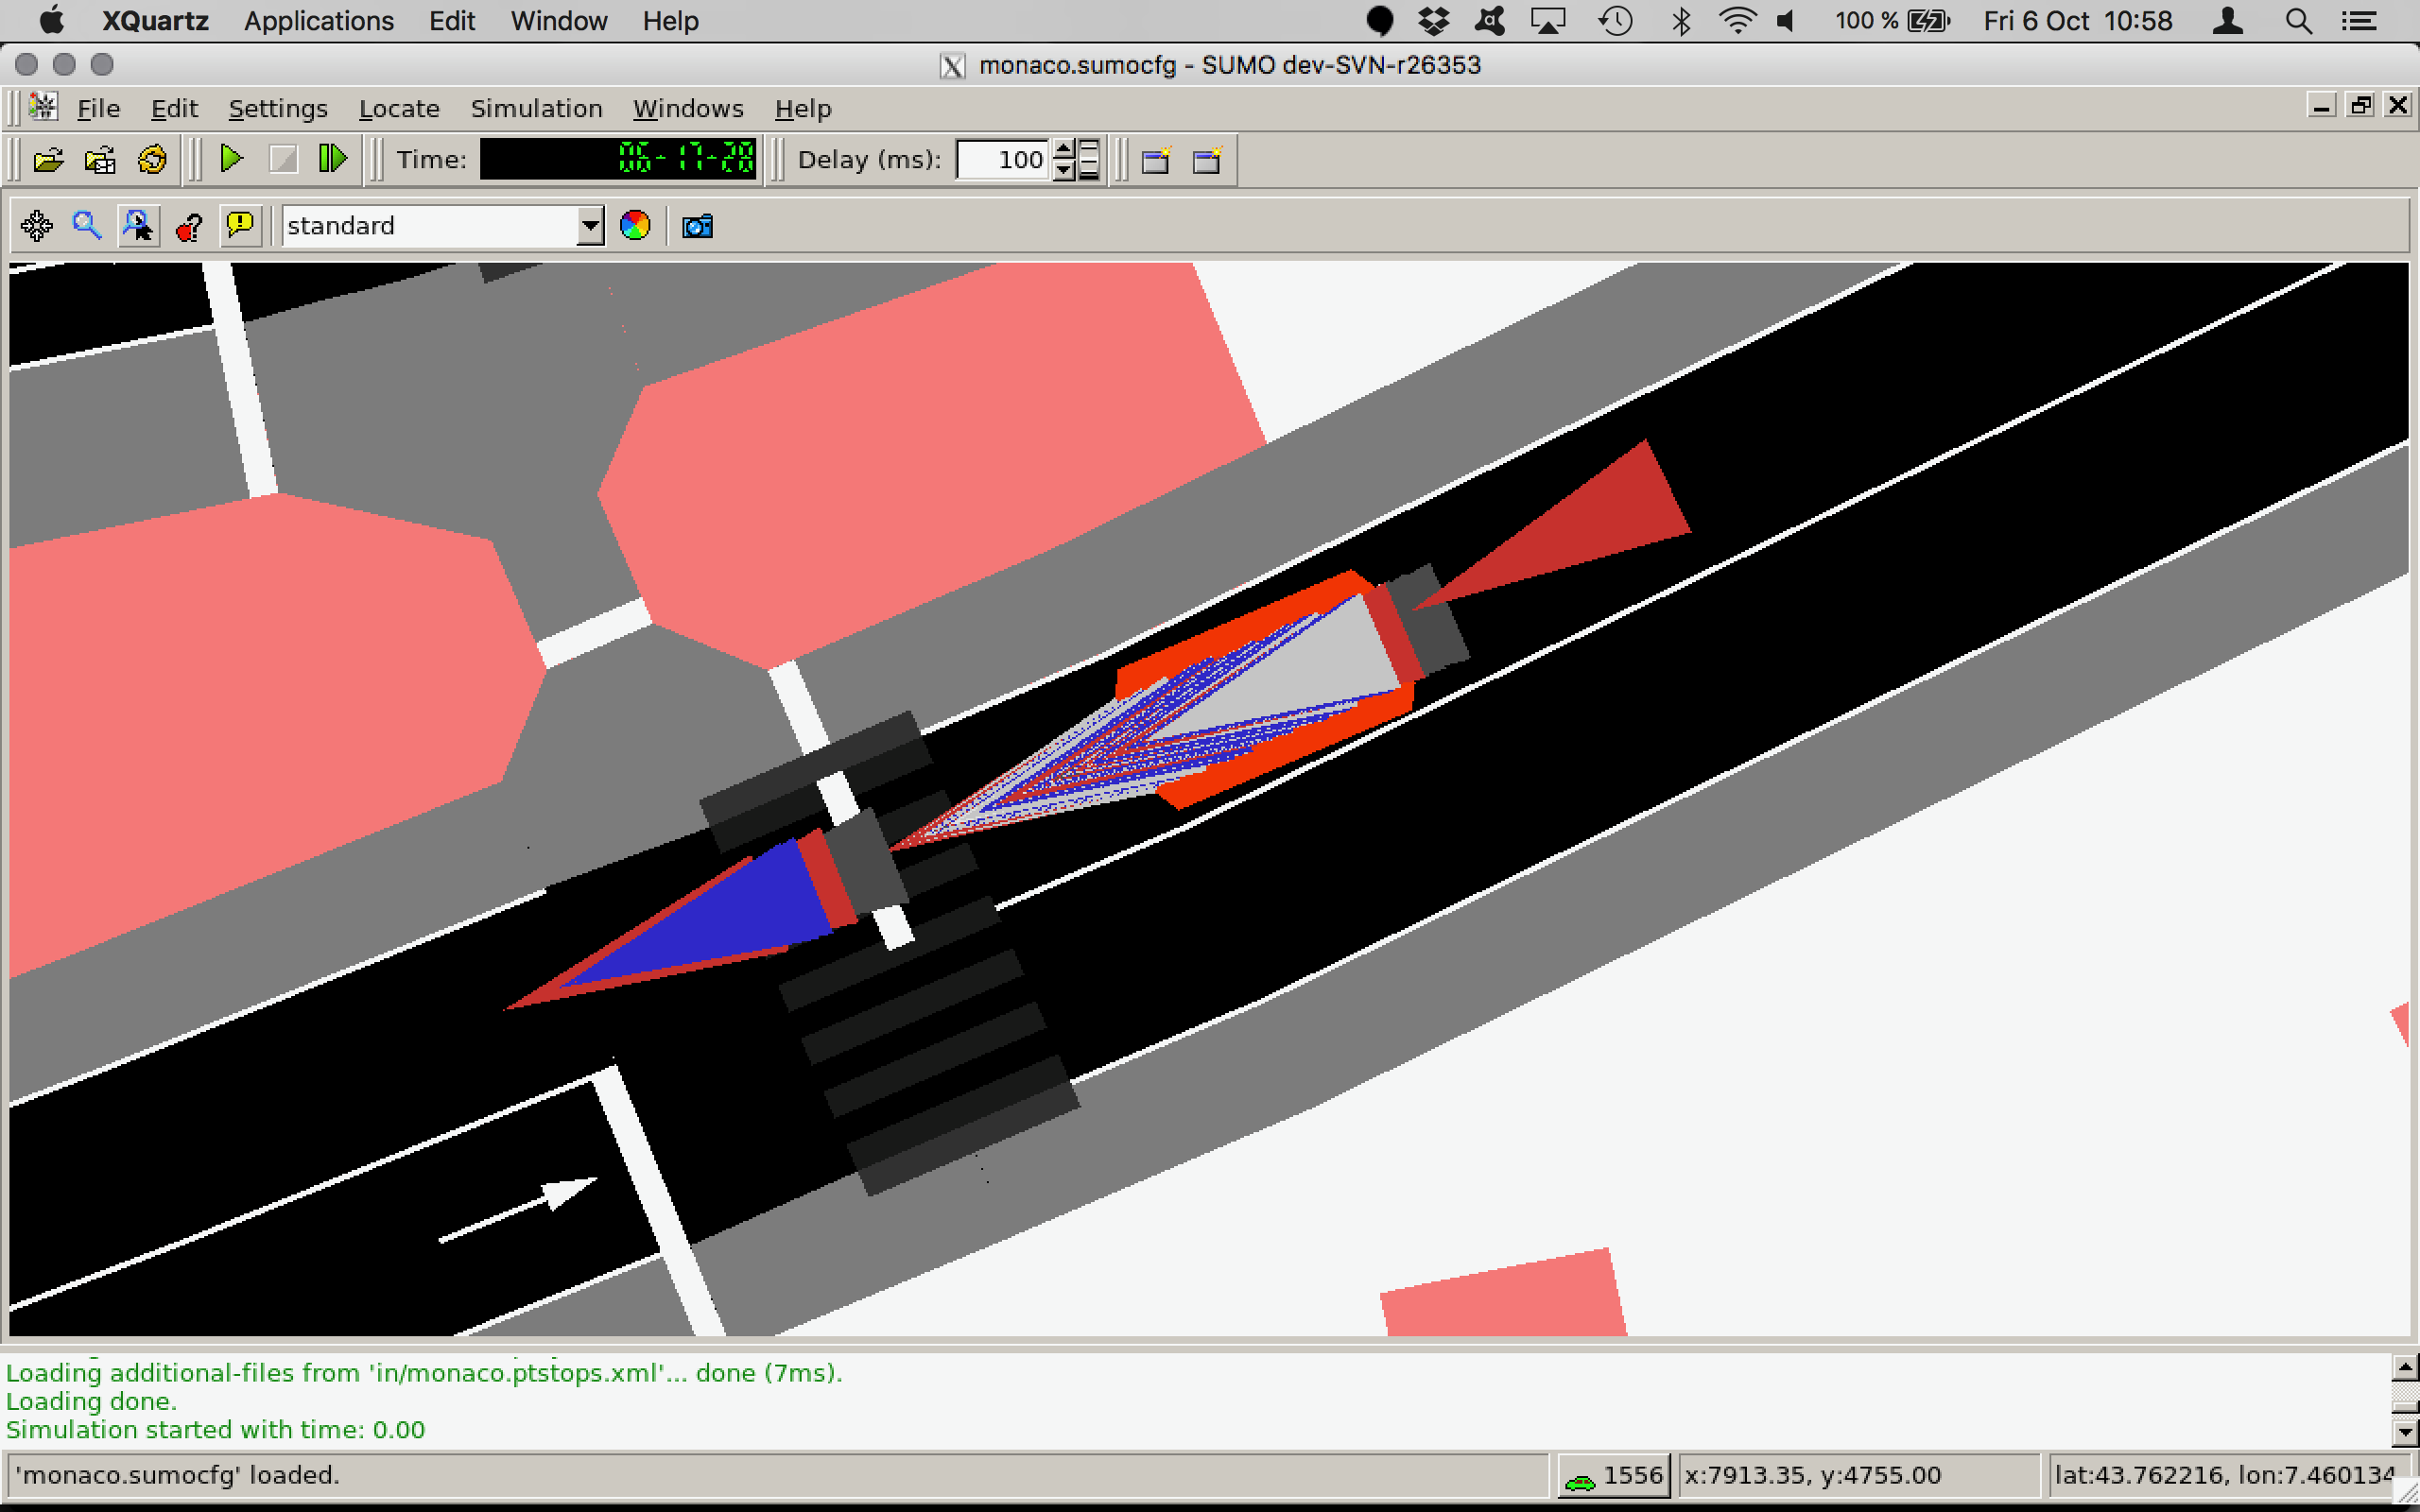
Task: Open the Simulation menu
Action: [x=536, y=108]
